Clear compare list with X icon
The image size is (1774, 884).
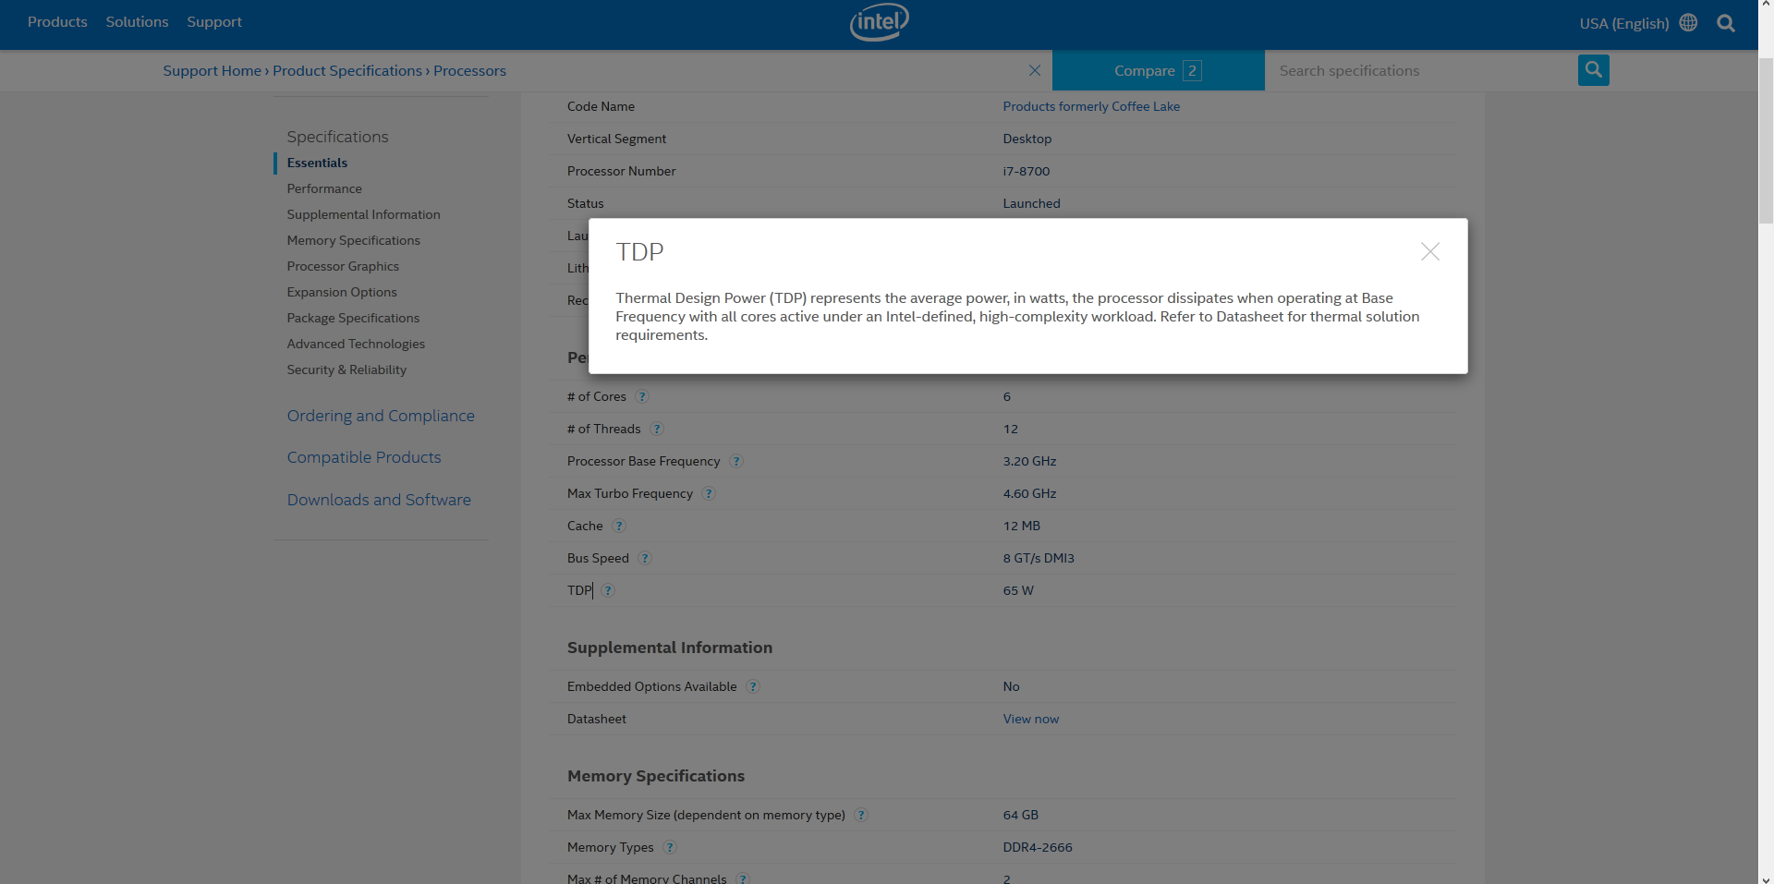click(1035, 70)
